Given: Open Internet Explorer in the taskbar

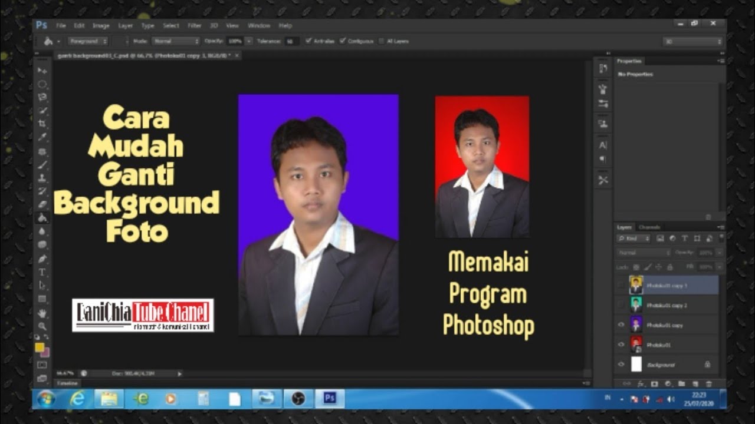Looking at the screenshot, I should click(x=77, y=399).
